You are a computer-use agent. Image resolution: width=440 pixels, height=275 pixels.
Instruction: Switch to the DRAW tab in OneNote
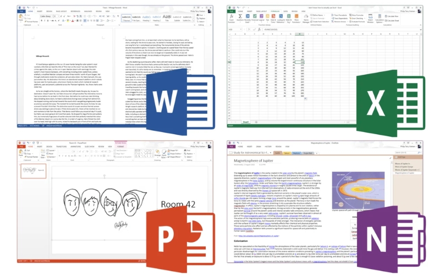[257, 146]
